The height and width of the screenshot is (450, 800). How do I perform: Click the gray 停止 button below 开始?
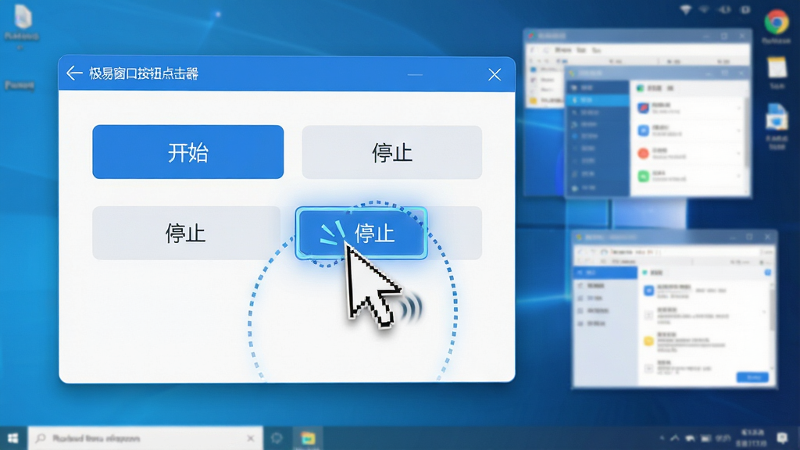click(x=186, y=233)
